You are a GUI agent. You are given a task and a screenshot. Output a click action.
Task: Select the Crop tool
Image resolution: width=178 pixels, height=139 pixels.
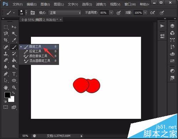6,40
